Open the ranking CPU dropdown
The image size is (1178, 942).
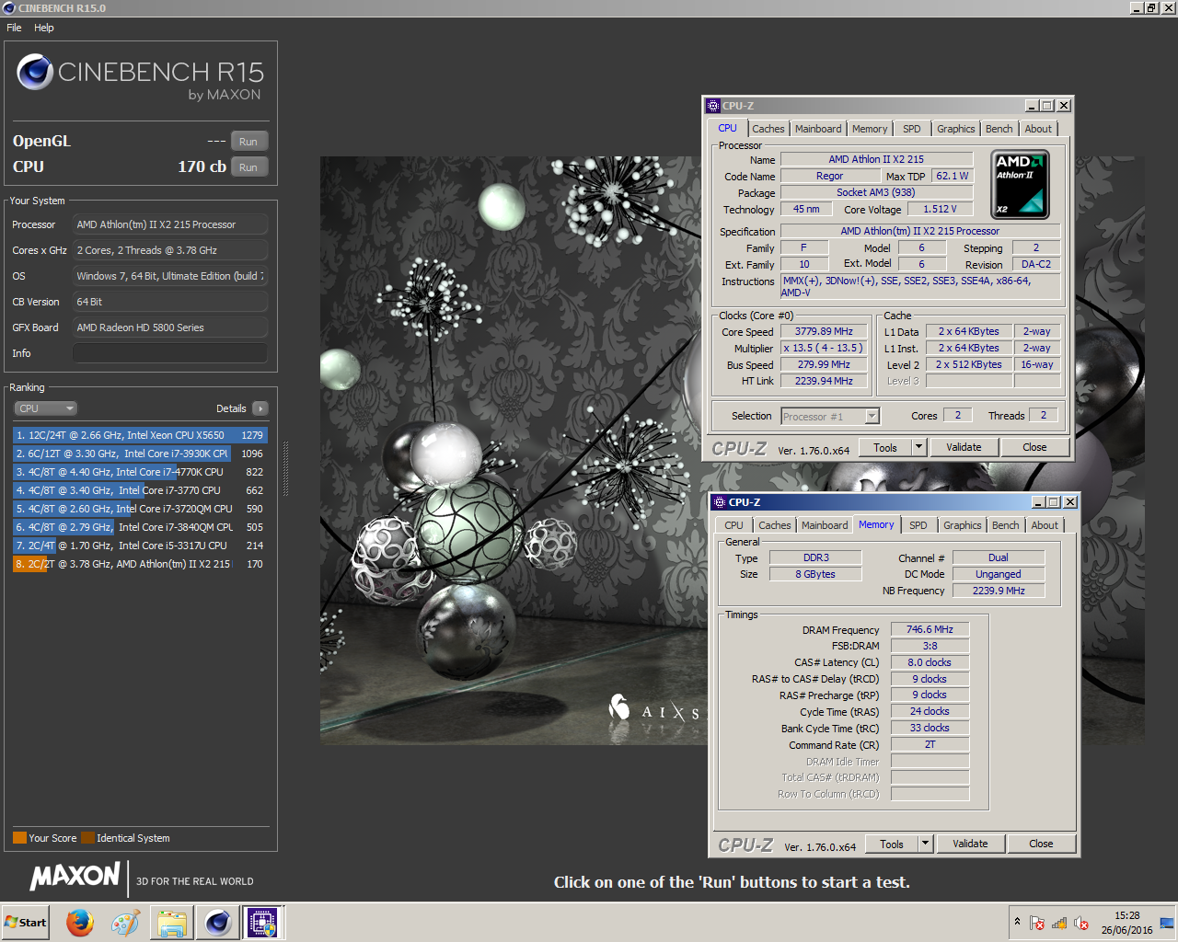(x=45, y=408)
